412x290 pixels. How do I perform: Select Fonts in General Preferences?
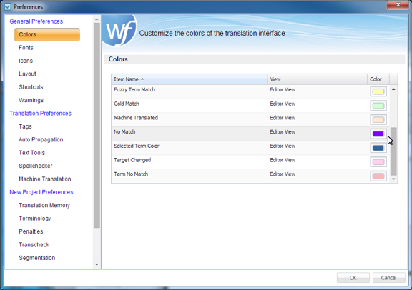point(26,48)
